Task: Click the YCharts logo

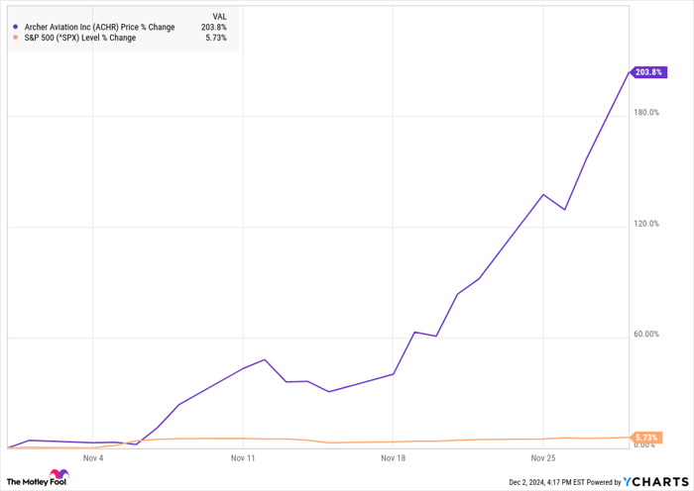Action: 656,481
